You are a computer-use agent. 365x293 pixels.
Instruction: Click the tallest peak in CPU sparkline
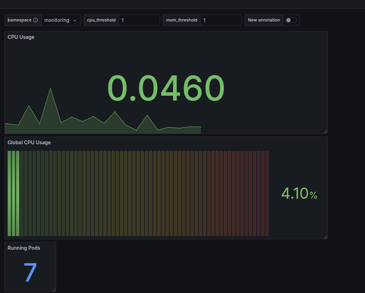[x=50, y=88]
